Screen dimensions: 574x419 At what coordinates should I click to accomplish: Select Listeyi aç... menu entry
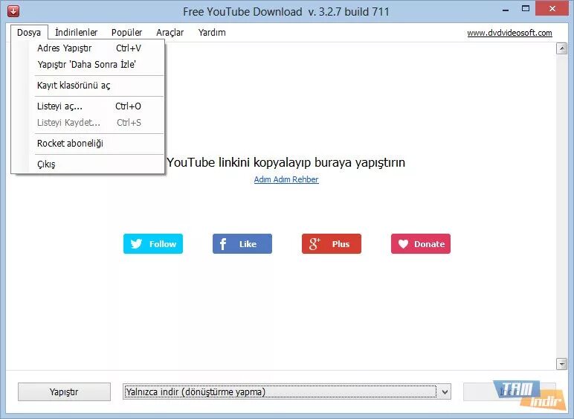click(x=89, y=106)
